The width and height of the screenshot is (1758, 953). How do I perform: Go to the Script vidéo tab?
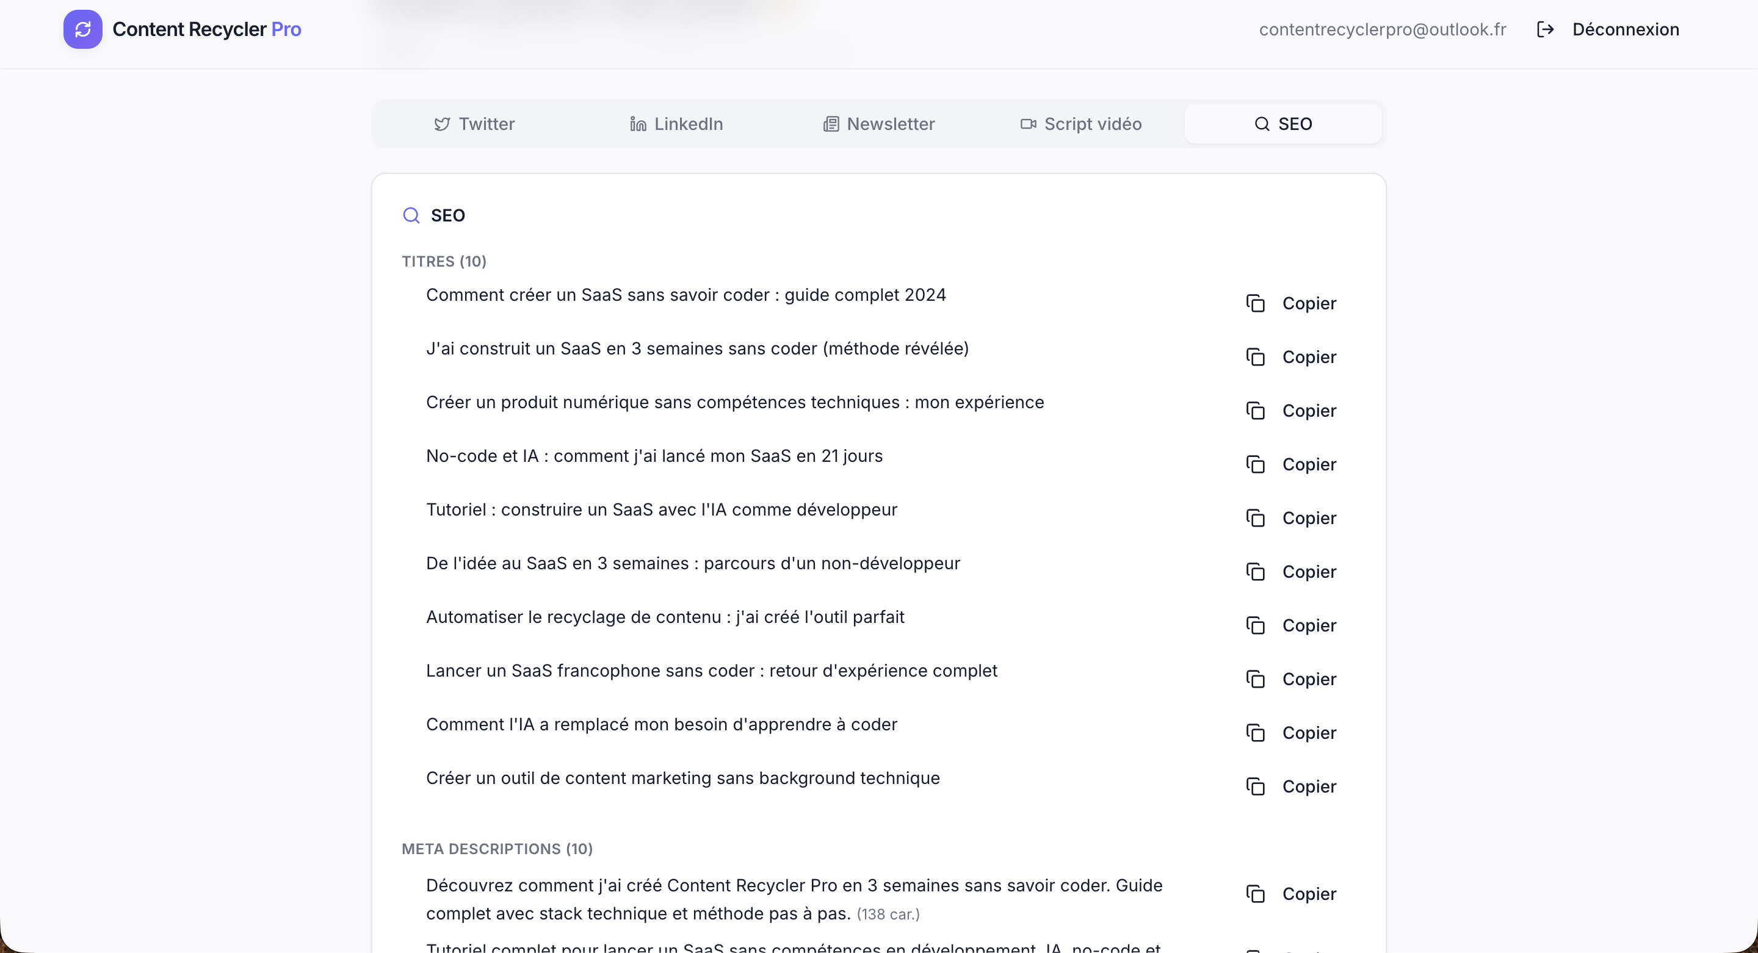1081,124
